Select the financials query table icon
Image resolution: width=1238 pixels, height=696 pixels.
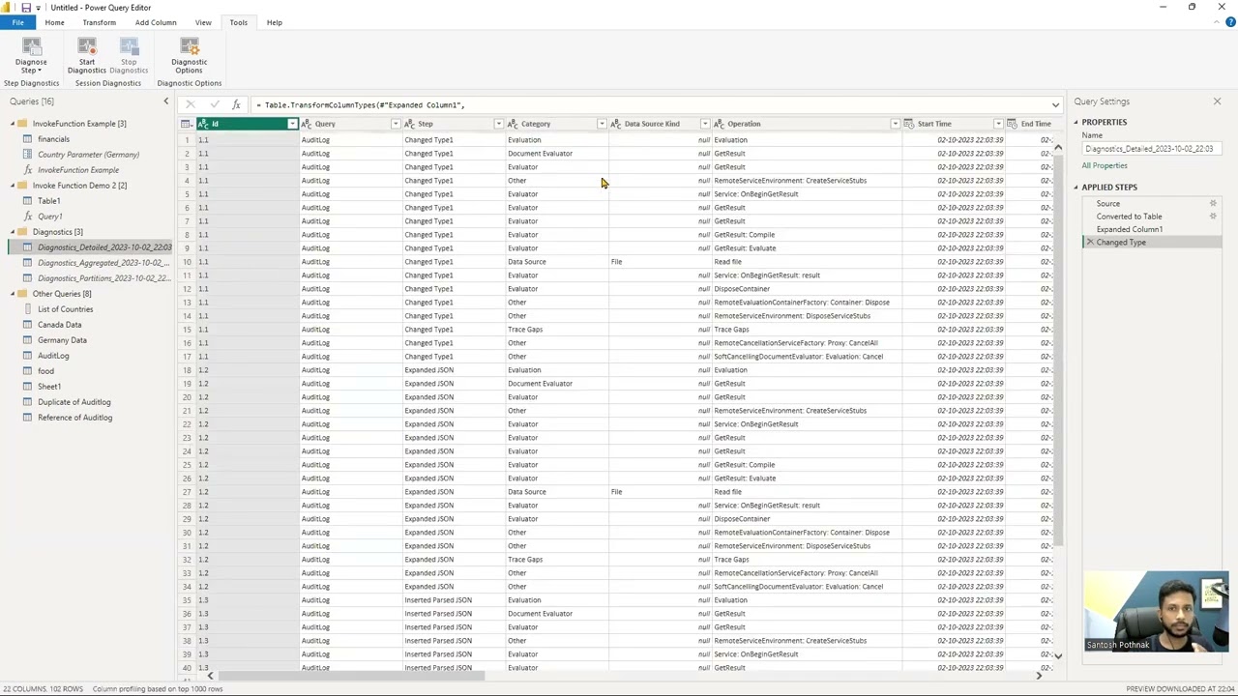[28, 139]
